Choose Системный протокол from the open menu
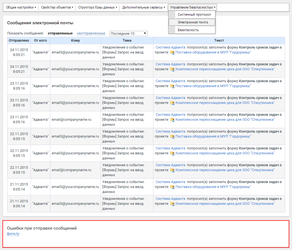 (194, 15)
